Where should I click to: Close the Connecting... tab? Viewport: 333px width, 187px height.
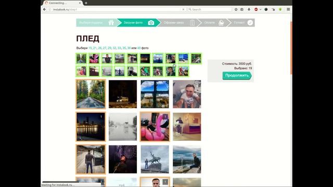coord(80,3)
